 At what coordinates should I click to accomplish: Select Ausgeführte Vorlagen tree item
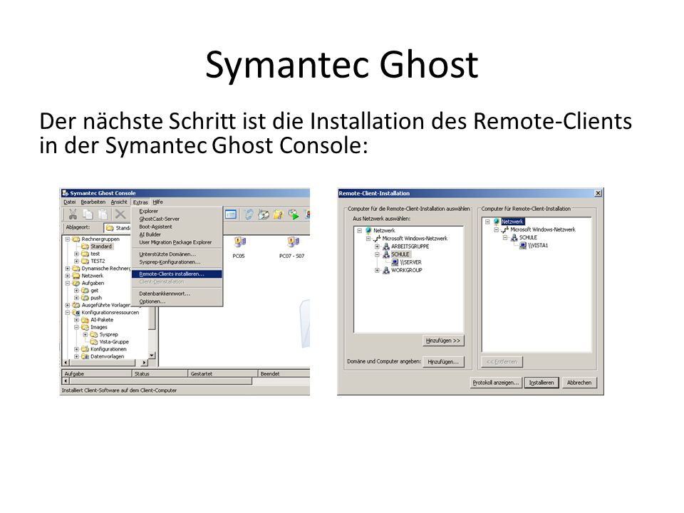pos(106,305)
